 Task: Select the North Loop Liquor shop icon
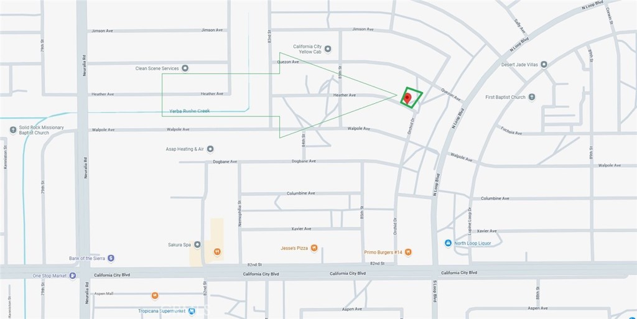tap(448, 243)
